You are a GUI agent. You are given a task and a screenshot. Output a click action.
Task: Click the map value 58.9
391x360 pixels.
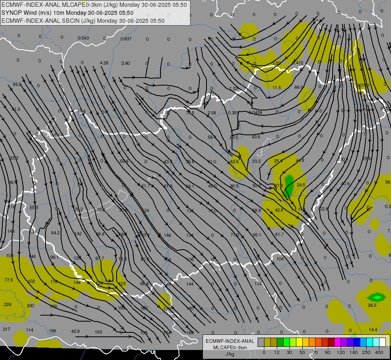click(x=256, y=211)
